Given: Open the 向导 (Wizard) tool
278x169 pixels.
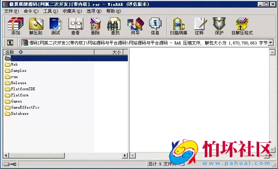Looking at the screenshot, I should point(135,26).
